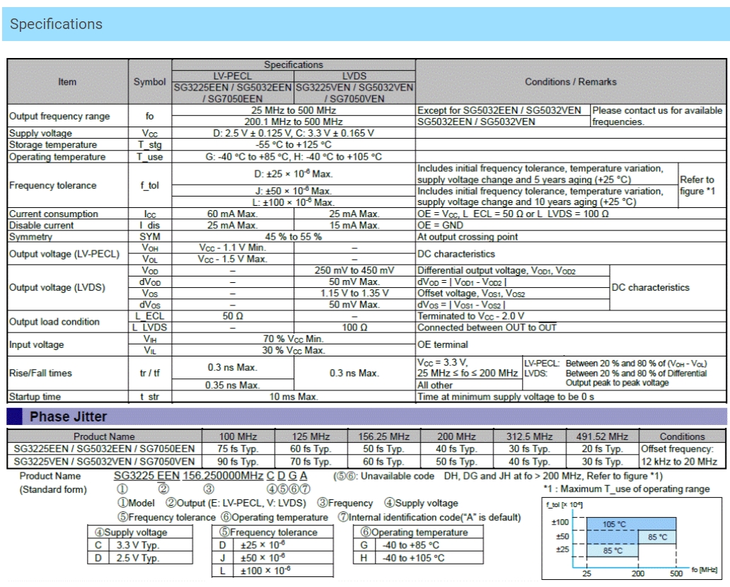Screen dimensions: 730x587
Task: Click 'Refer to figure *1' remark
Action: coord(697,185)
